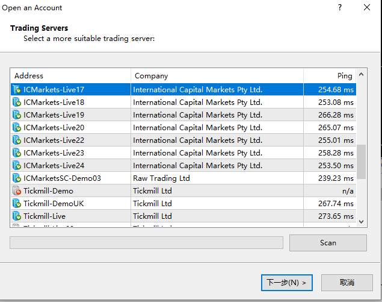Select the ICMarkets-Live22 server
This screenshot has height=302, width=382.
click(x=183, y=140)
